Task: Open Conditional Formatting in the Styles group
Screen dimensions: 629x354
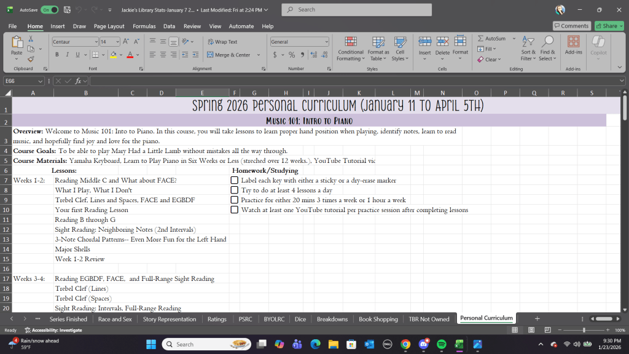Action: [351, 48]
